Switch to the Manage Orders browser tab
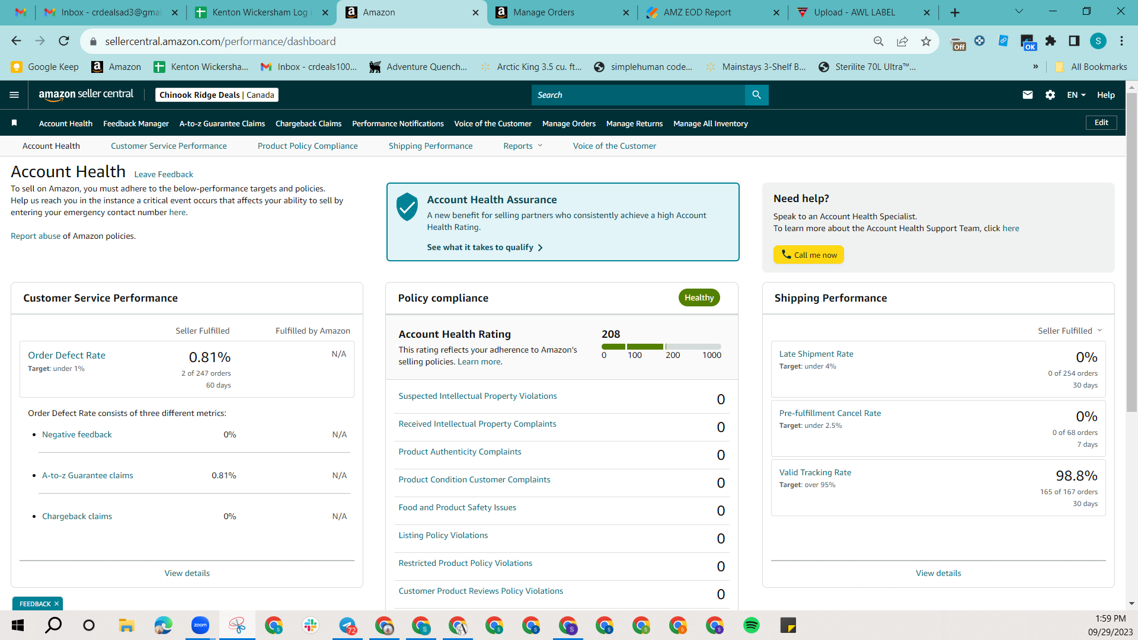Screen dimensions: 1138x640 [x=562, y=12]
